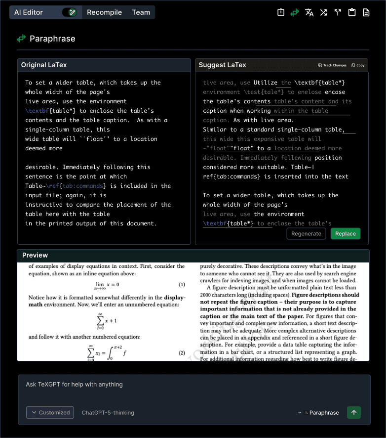This screenshot has width=386, height=438.
Task: Copy the suggested LaTeX
Action: click(358, 65)
